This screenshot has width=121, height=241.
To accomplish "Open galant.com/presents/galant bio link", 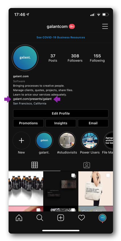I will [32, 99].
